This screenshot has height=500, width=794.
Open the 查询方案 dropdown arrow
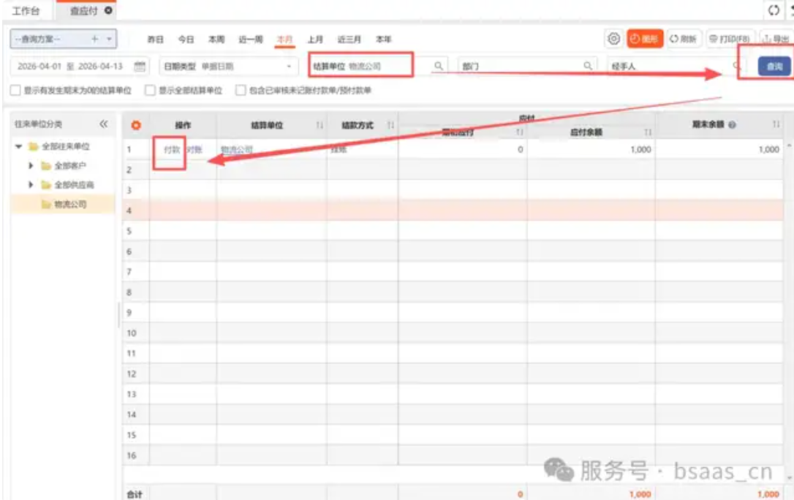click(x=109, y=39)
